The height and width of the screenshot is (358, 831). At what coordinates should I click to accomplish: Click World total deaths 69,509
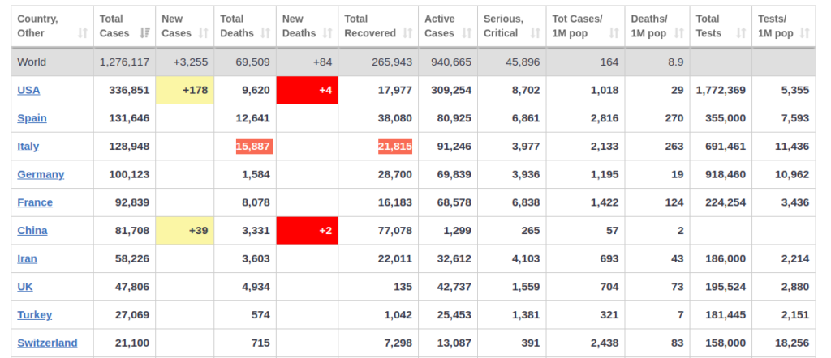coord(253,62)
